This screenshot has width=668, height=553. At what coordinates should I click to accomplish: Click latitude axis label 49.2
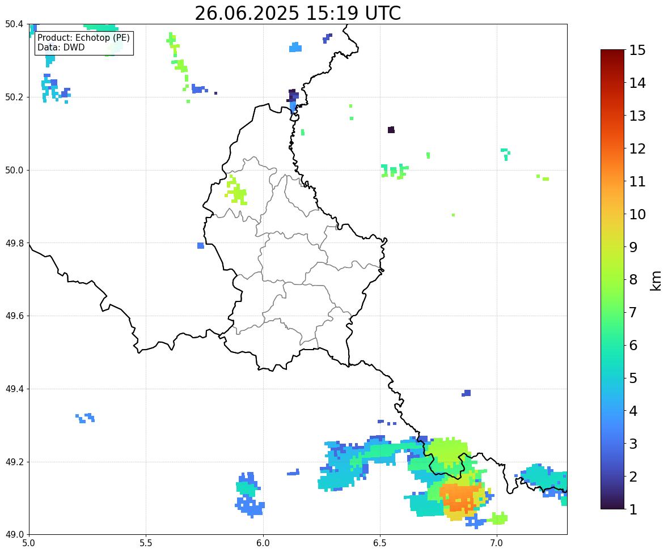pos(14,462)
